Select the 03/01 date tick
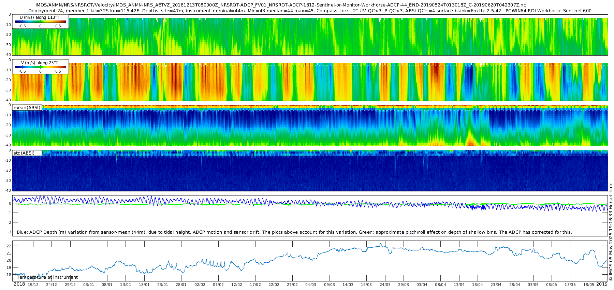614x290 pixels. [88, 285]
